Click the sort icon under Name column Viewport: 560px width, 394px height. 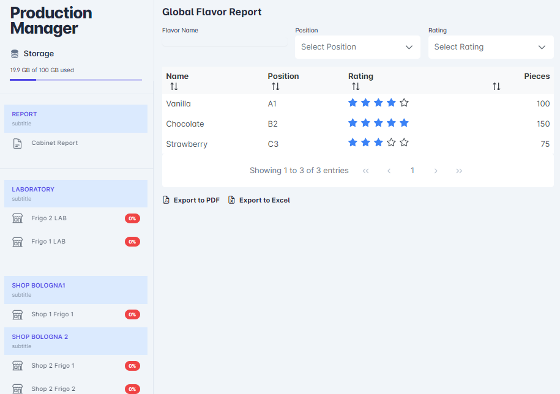tap(174, 87)
